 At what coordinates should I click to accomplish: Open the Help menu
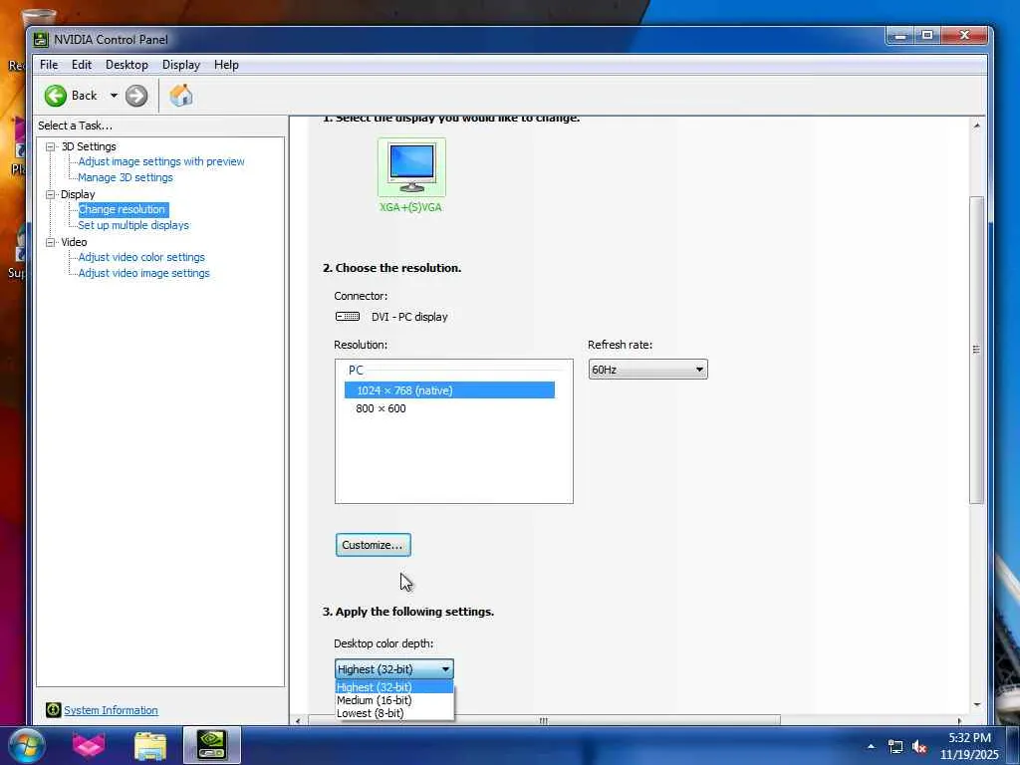click(226, 65)
